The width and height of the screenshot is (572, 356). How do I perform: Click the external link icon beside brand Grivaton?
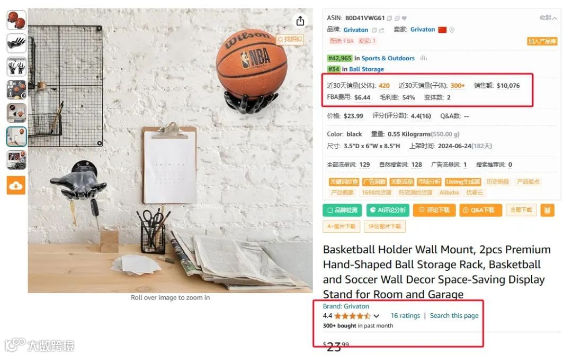tap(381, 30)
